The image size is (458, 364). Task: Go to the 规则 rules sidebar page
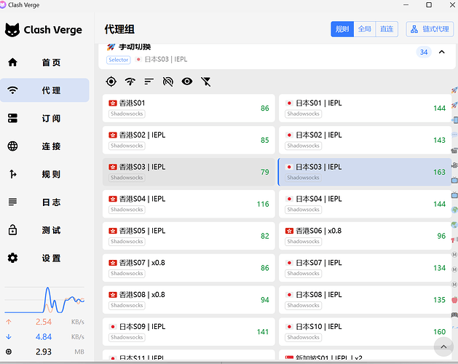tap(44, 174)
